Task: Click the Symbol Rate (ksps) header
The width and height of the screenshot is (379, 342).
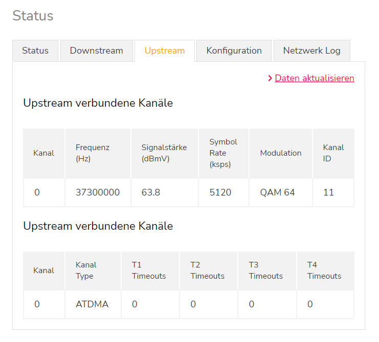Action: [223, 153]
